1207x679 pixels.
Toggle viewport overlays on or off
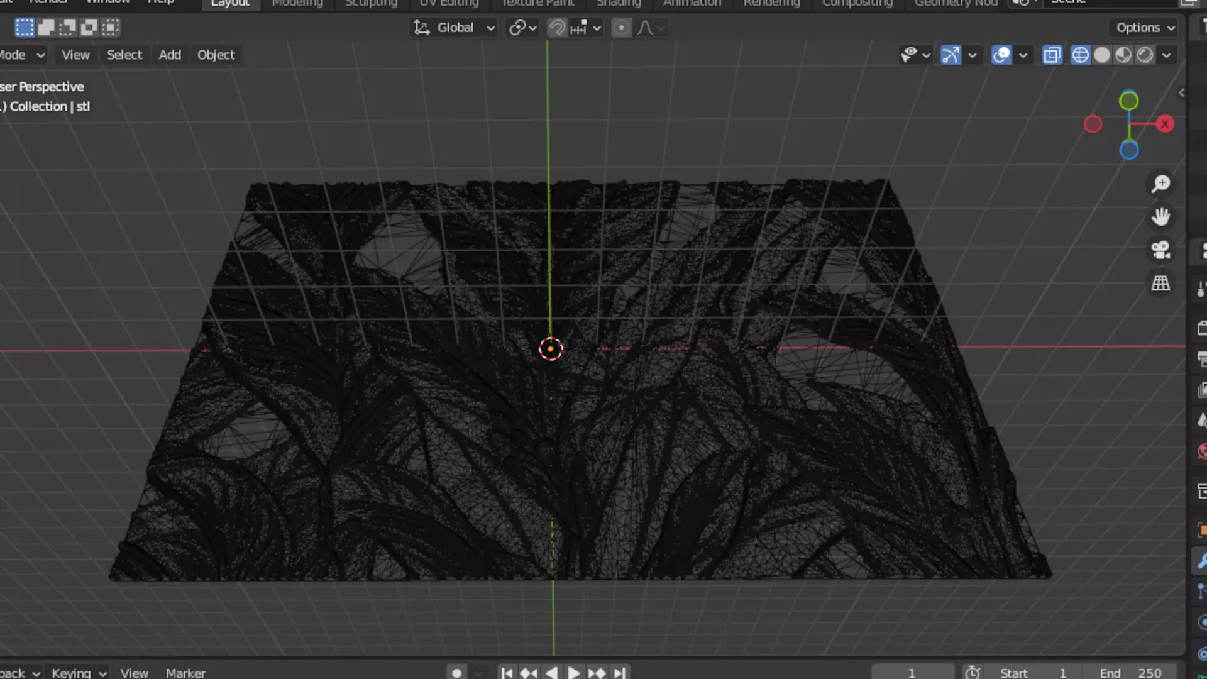click(1001, 55)
